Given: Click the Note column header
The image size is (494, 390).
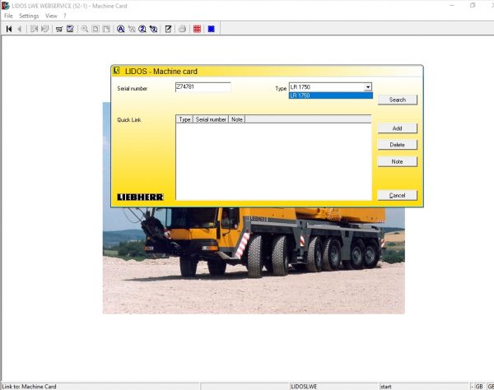Looking at the screenshot, I should 237,119.
